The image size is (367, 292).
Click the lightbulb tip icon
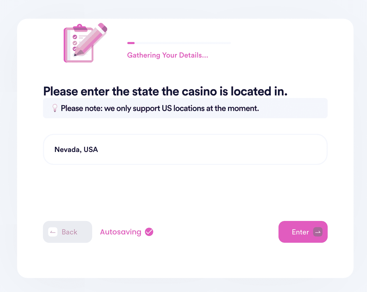tap(55, 108)
